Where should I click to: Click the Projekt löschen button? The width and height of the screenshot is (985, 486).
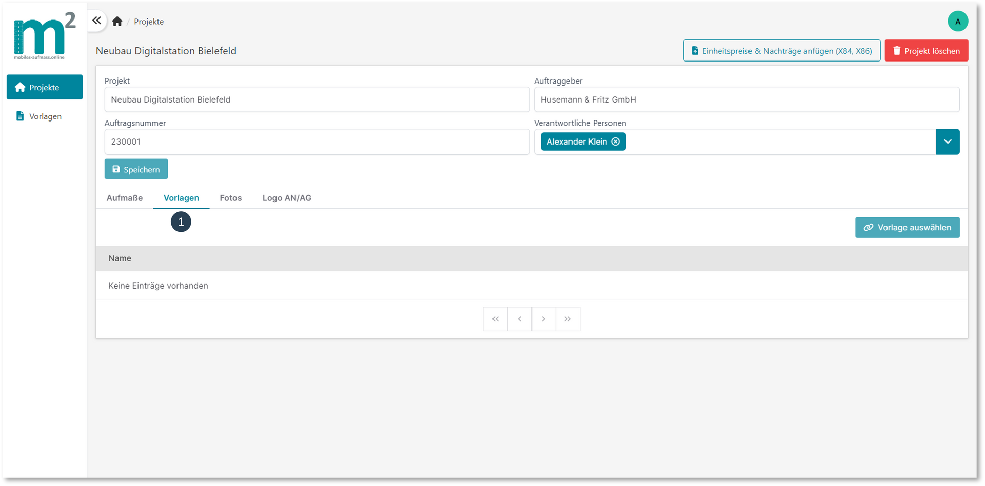[926, 51]
